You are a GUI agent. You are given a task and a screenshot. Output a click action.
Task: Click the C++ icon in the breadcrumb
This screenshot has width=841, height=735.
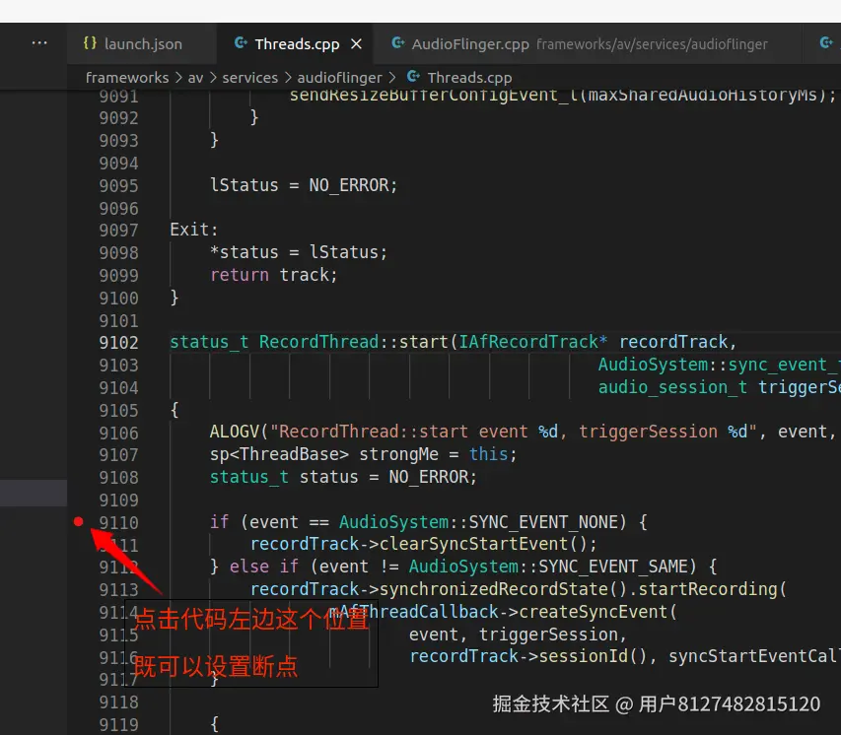pos(413,77)
